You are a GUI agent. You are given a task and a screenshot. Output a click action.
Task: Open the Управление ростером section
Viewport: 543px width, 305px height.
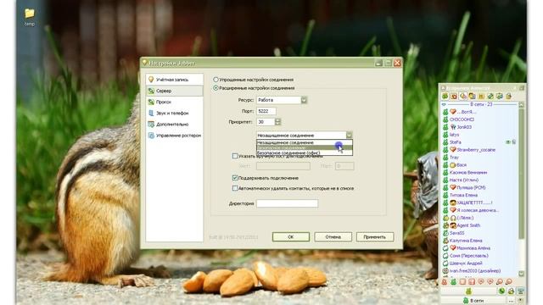point(174,136)
